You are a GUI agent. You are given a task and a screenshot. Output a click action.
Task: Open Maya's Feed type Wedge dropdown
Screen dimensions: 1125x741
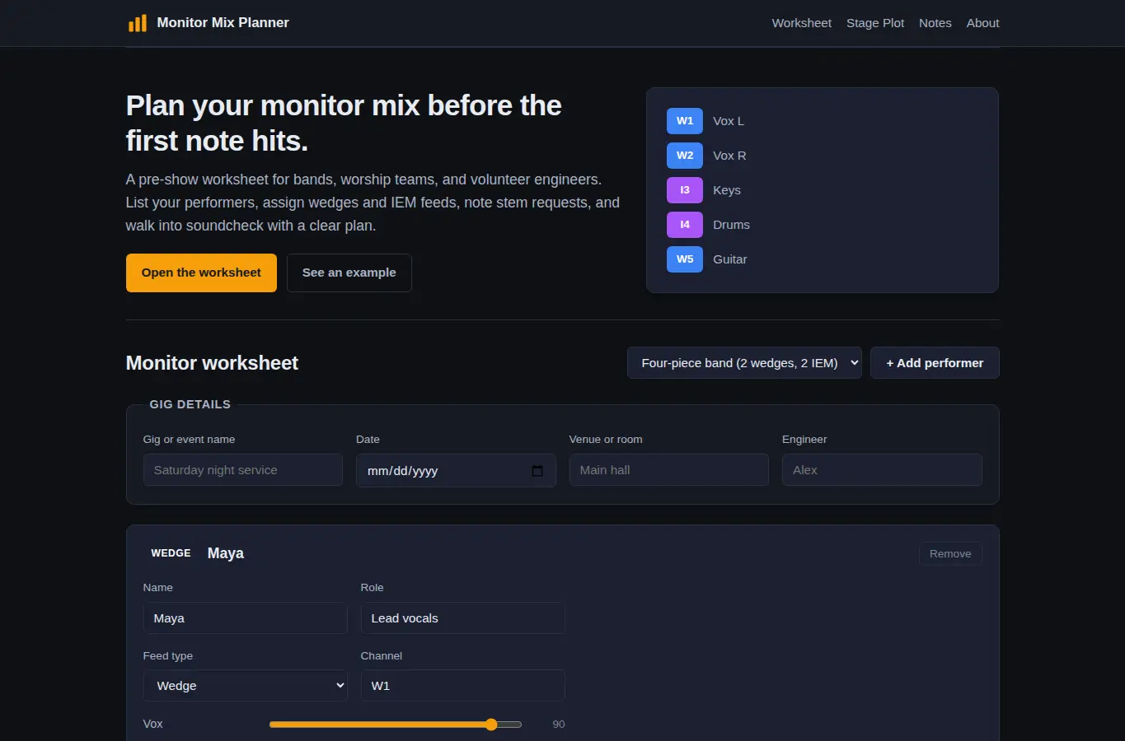(x=246, y=686)
